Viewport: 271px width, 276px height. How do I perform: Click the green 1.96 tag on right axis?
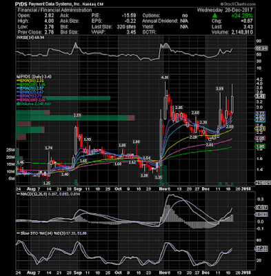(x=260, y=146)
